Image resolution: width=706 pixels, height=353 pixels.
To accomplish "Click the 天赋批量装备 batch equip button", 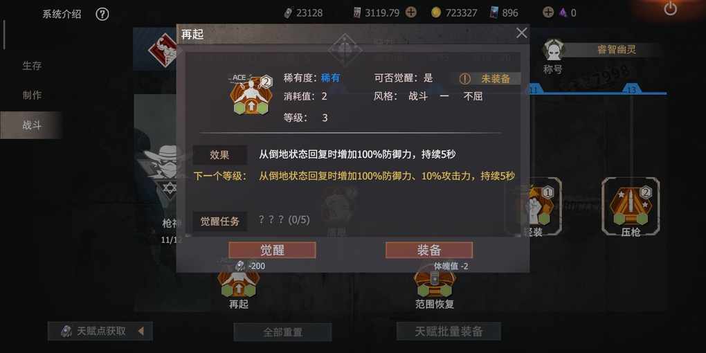I will tap(449, 332).
